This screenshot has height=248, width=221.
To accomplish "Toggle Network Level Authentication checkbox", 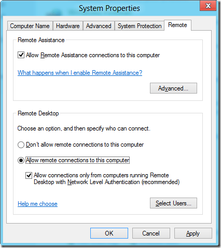I will (29, 175).
